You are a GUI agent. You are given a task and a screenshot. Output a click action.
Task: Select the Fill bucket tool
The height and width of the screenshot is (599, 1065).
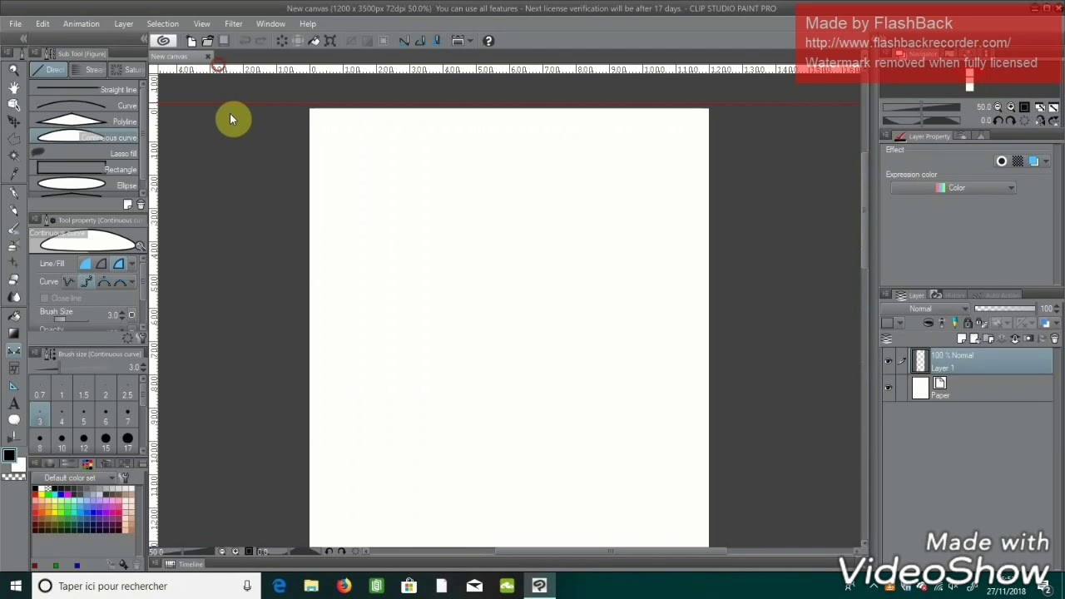pyautogui.click(x=14, y=315)
